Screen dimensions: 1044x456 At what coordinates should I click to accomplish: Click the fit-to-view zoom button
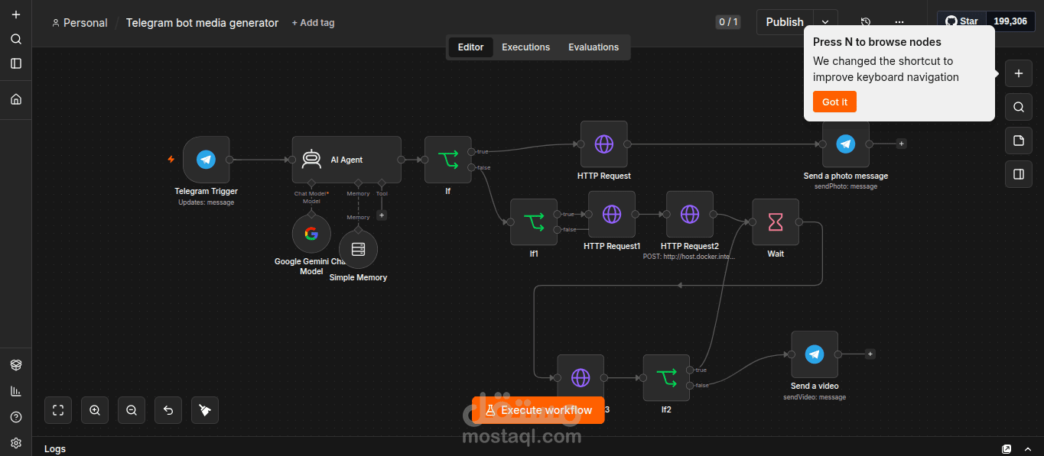(x=58, y=410)
